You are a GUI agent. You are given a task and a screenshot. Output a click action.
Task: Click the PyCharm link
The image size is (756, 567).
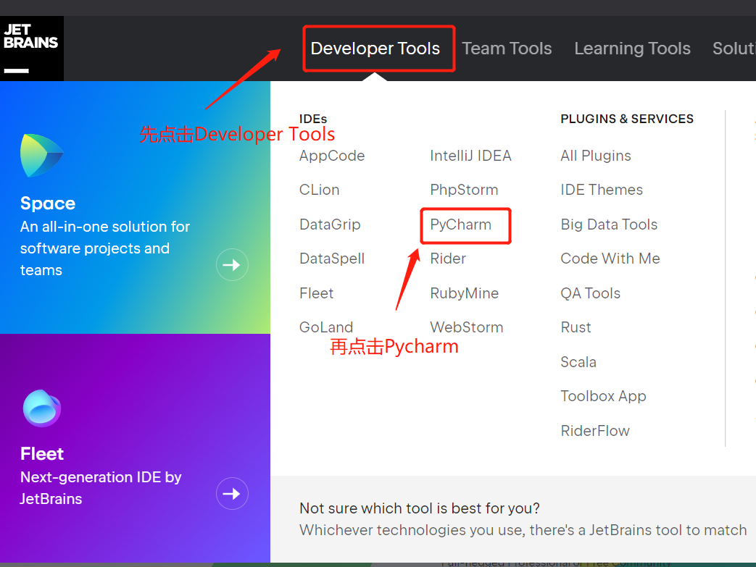coord(460,224)
